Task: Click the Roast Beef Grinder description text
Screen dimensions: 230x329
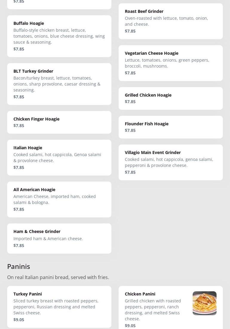Action: (166, 21)
